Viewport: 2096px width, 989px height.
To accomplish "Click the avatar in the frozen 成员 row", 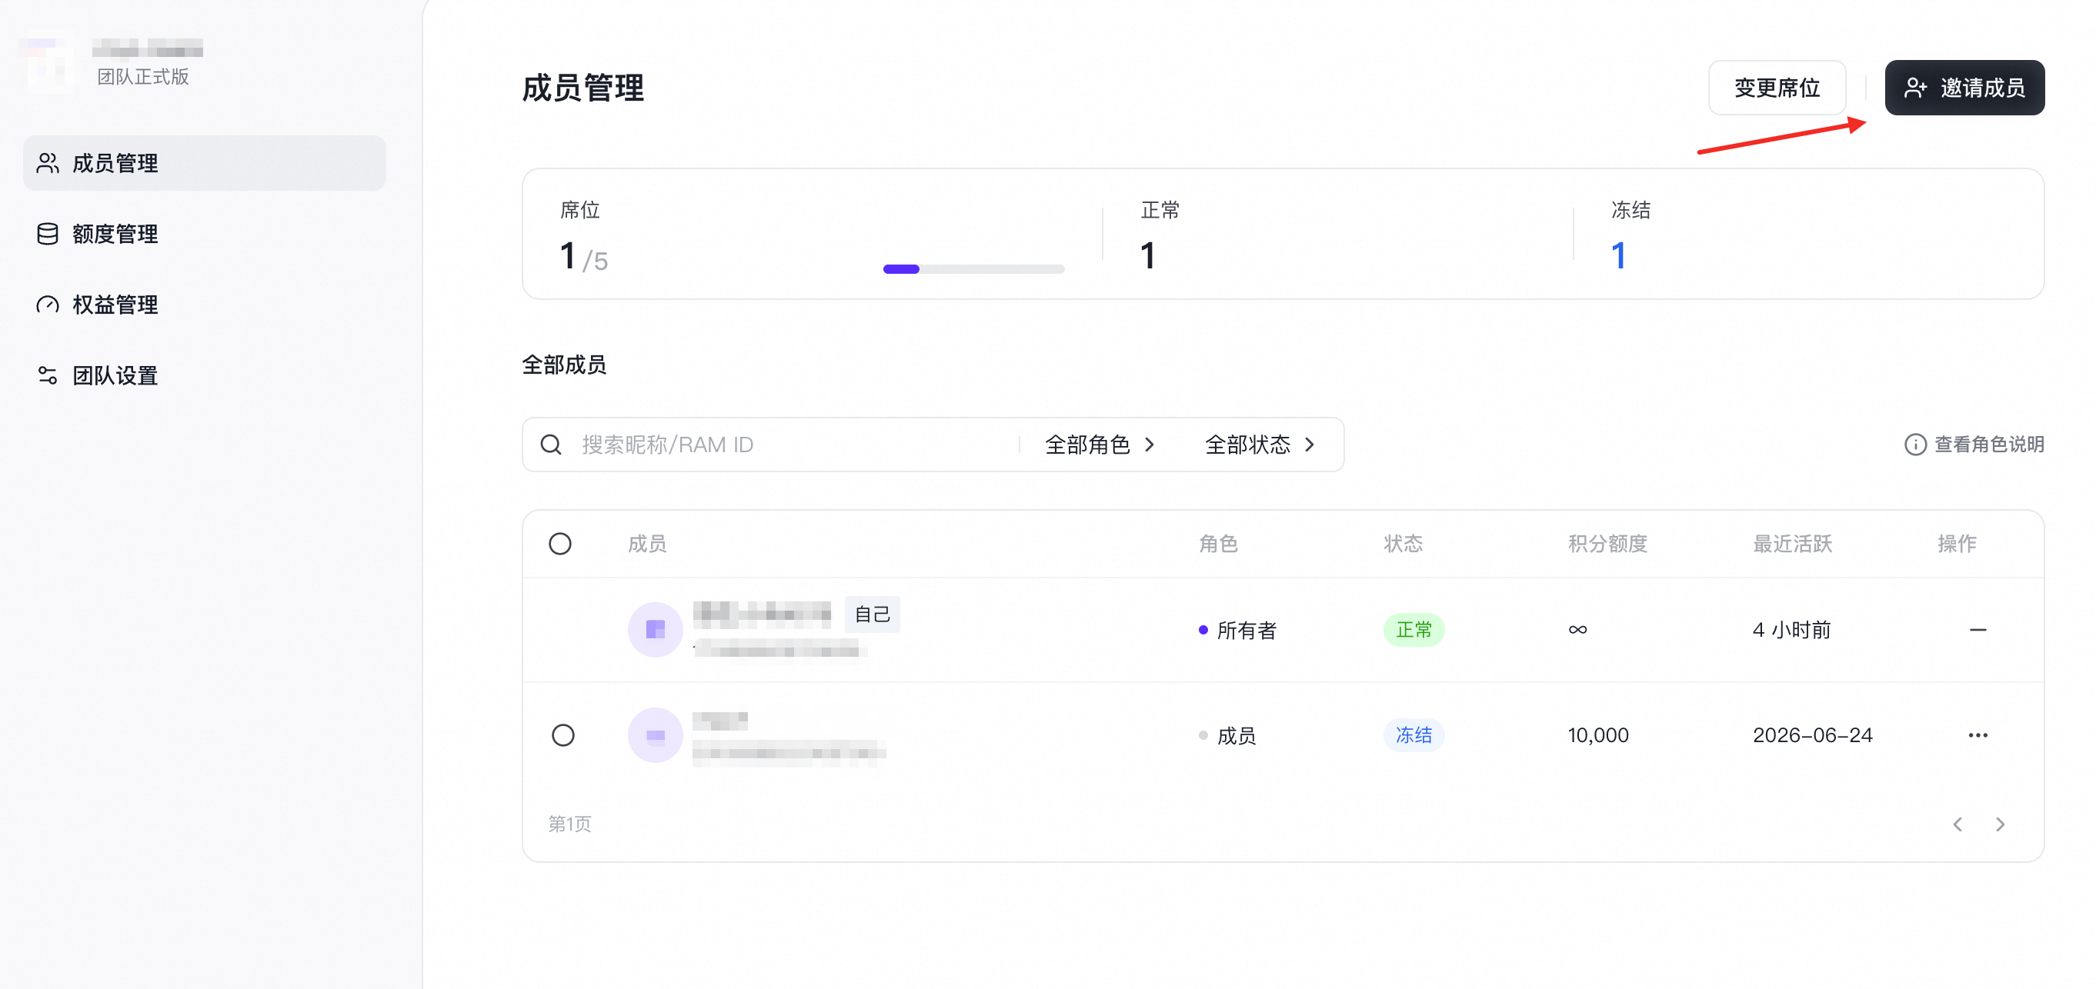I will tap(655, 735).
